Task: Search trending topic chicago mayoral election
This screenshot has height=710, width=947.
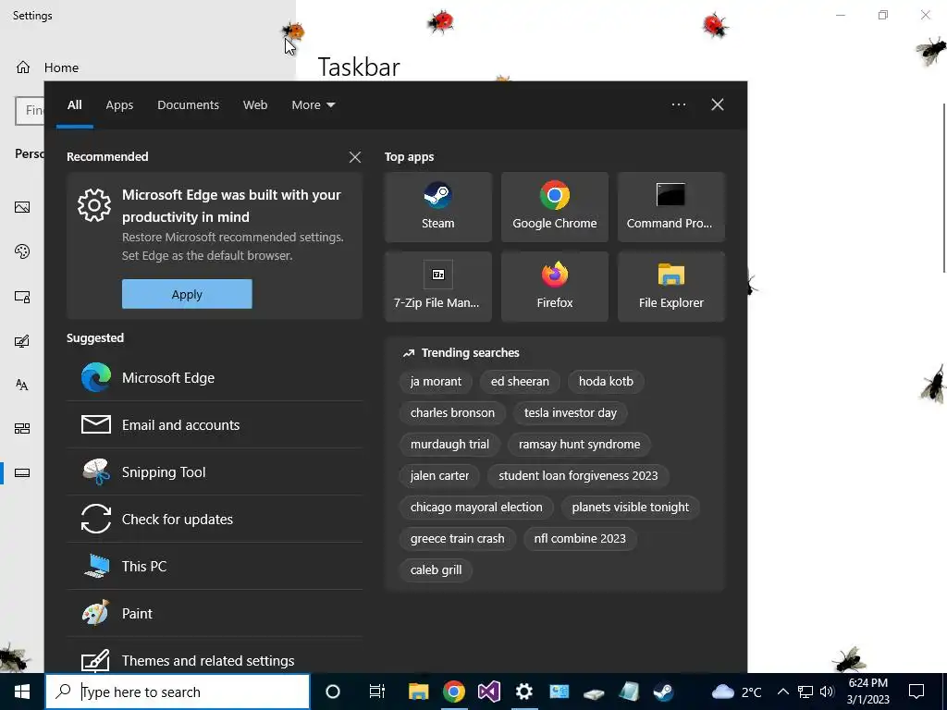Action: (x=476, y=507)
